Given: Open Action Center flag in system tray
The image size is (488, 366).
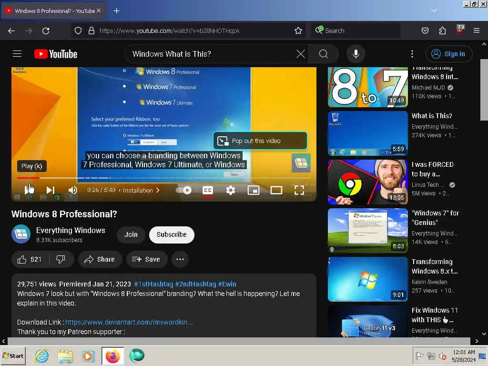Looking at the screenshot, I should 419,356.
